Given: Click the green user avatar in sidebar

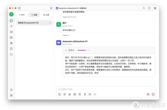Looking at the screenshot, I should (x=11, y=14).
